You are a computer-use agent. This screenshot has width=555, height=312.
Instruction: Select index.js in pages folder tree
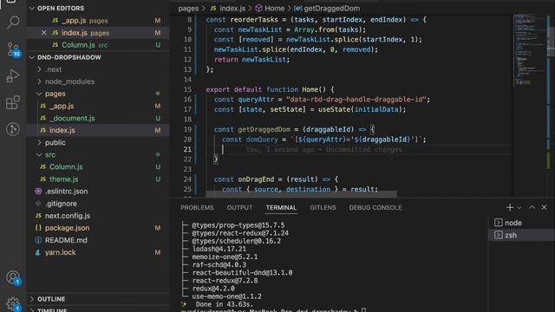pos(98,130)
